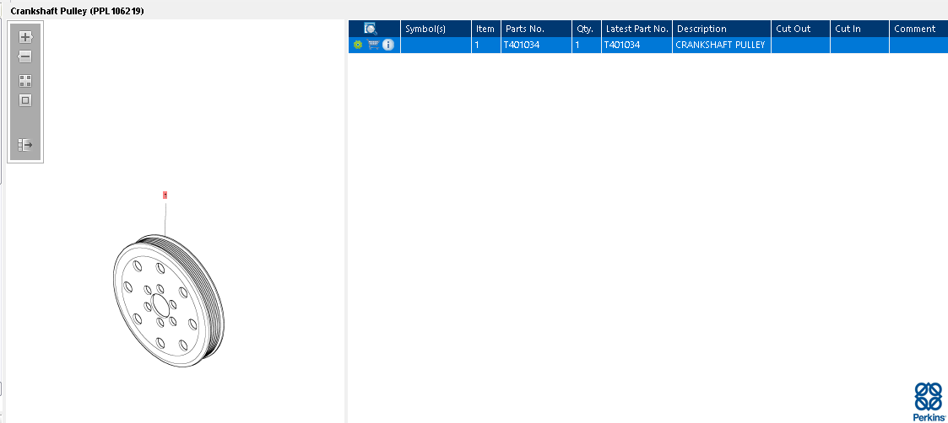Click the Cut Out column header
The height and width of the screenshot is (423, 948).
[801, 29]
